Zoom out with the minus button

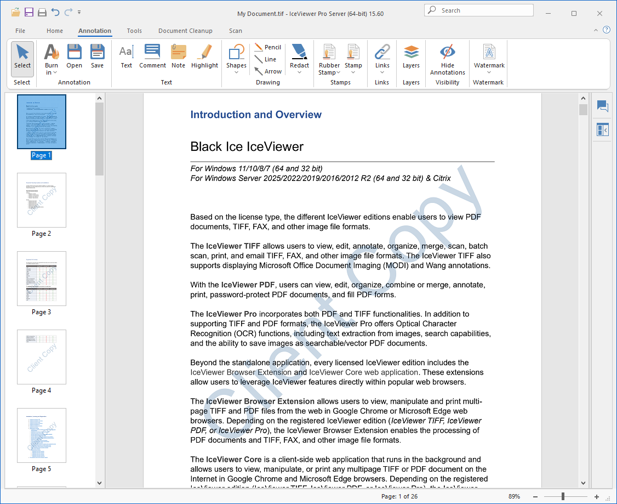(x=535, y=496)
